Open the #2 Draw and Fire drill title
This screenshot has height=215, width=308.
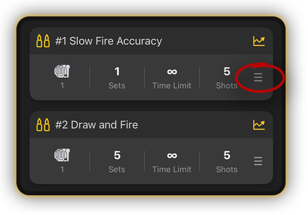pos(97,125)
